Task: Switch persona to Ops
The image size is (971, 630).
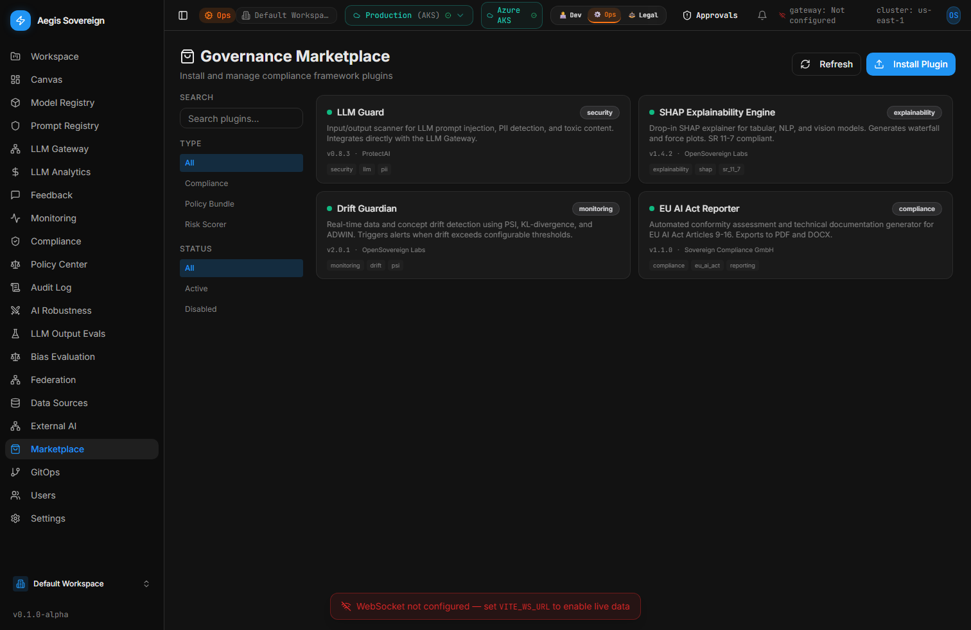Action: (x=604, y=15)
